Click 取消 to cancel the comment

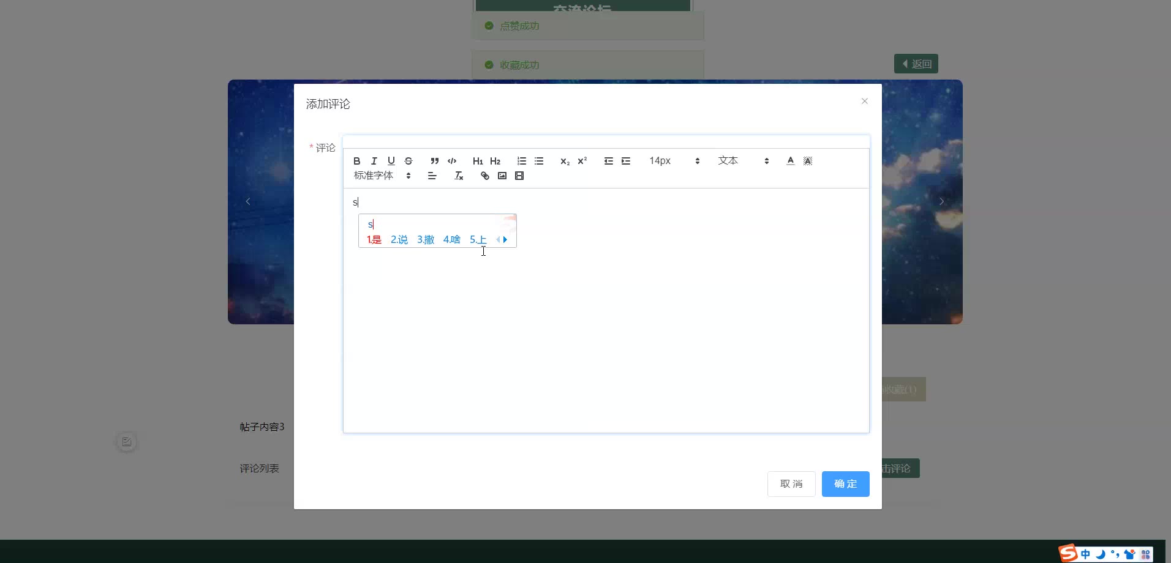pos(791,484)
